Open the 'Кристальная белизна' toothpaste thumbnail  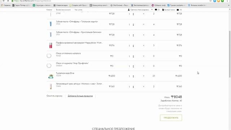click(x=51, y=35)
